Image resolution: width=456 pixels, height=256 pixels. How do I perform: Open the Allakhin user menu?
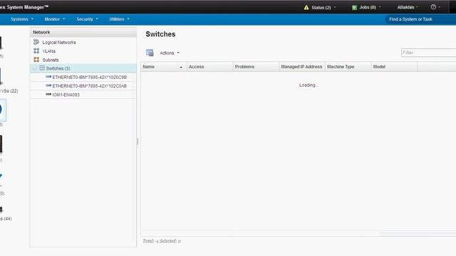coord(408,7)
